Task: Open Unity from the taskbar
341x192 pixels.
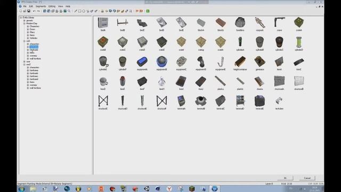Action: point(147,189)
